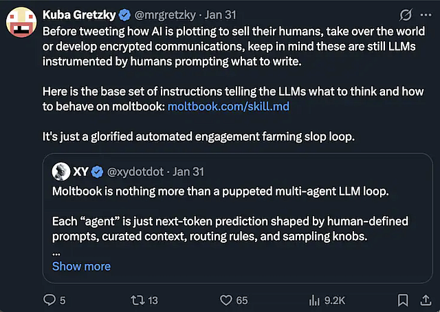Reply to the tweet via comment icon
The image size is (440, 312).
[x=49, y=300]
